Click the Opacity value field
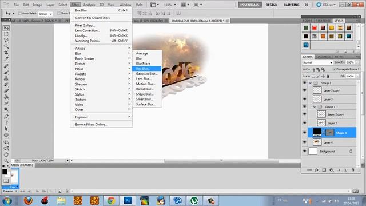 (350, 62)
